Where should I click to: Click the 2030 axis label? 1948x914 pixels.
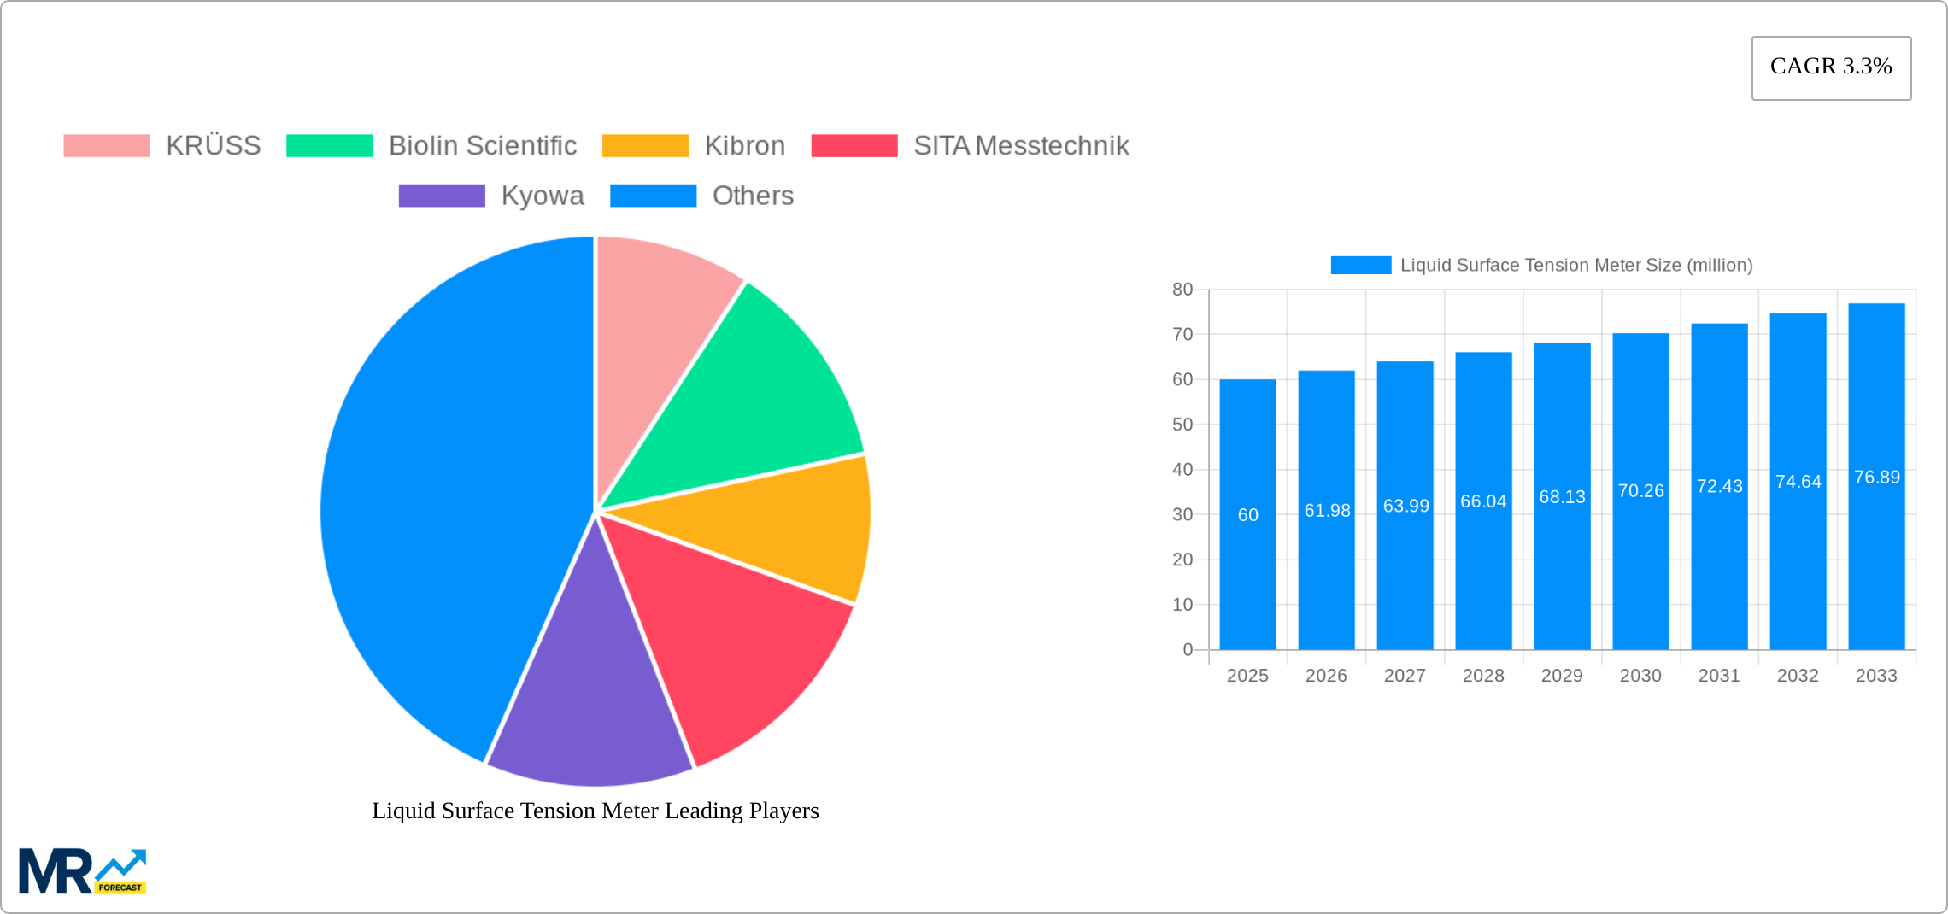pos(1640,675)
